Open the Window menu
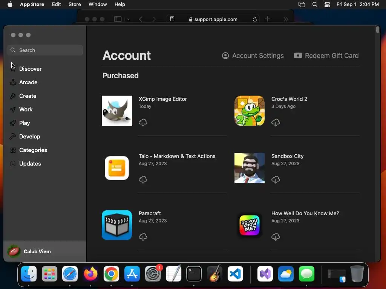386x289 pixels. 98,5
